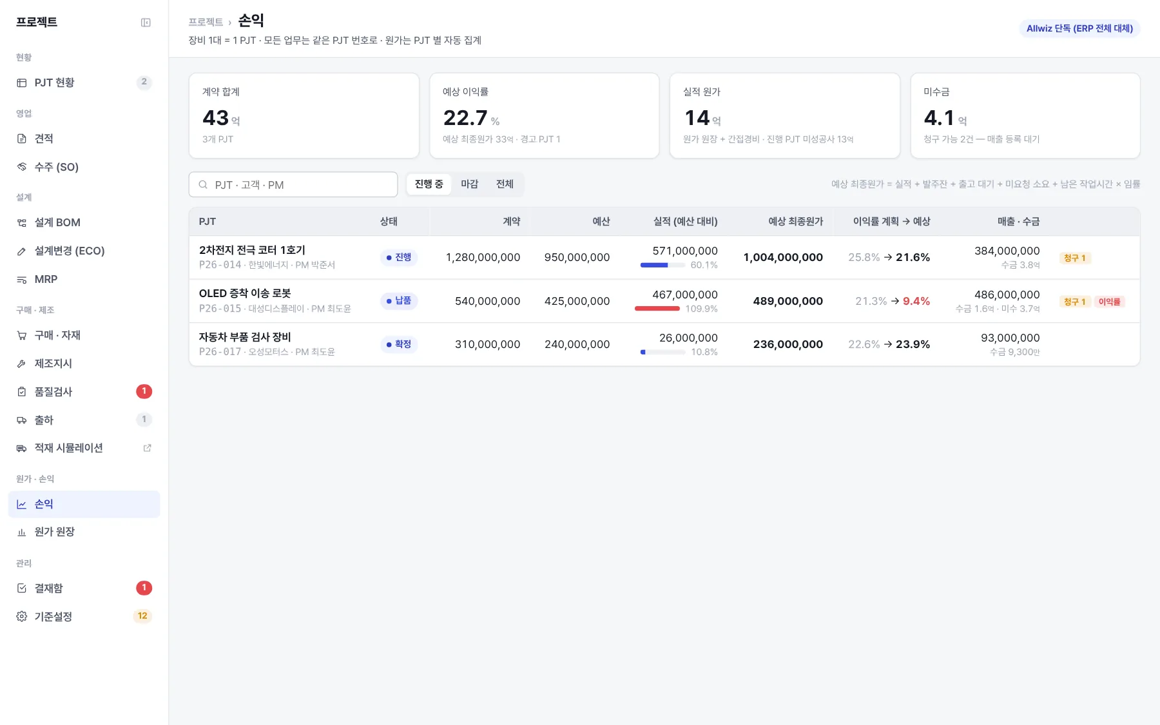Viewport: 1160px width, 725px height.
Task: Show 전체 projects tab
Action: pos(505,184)
